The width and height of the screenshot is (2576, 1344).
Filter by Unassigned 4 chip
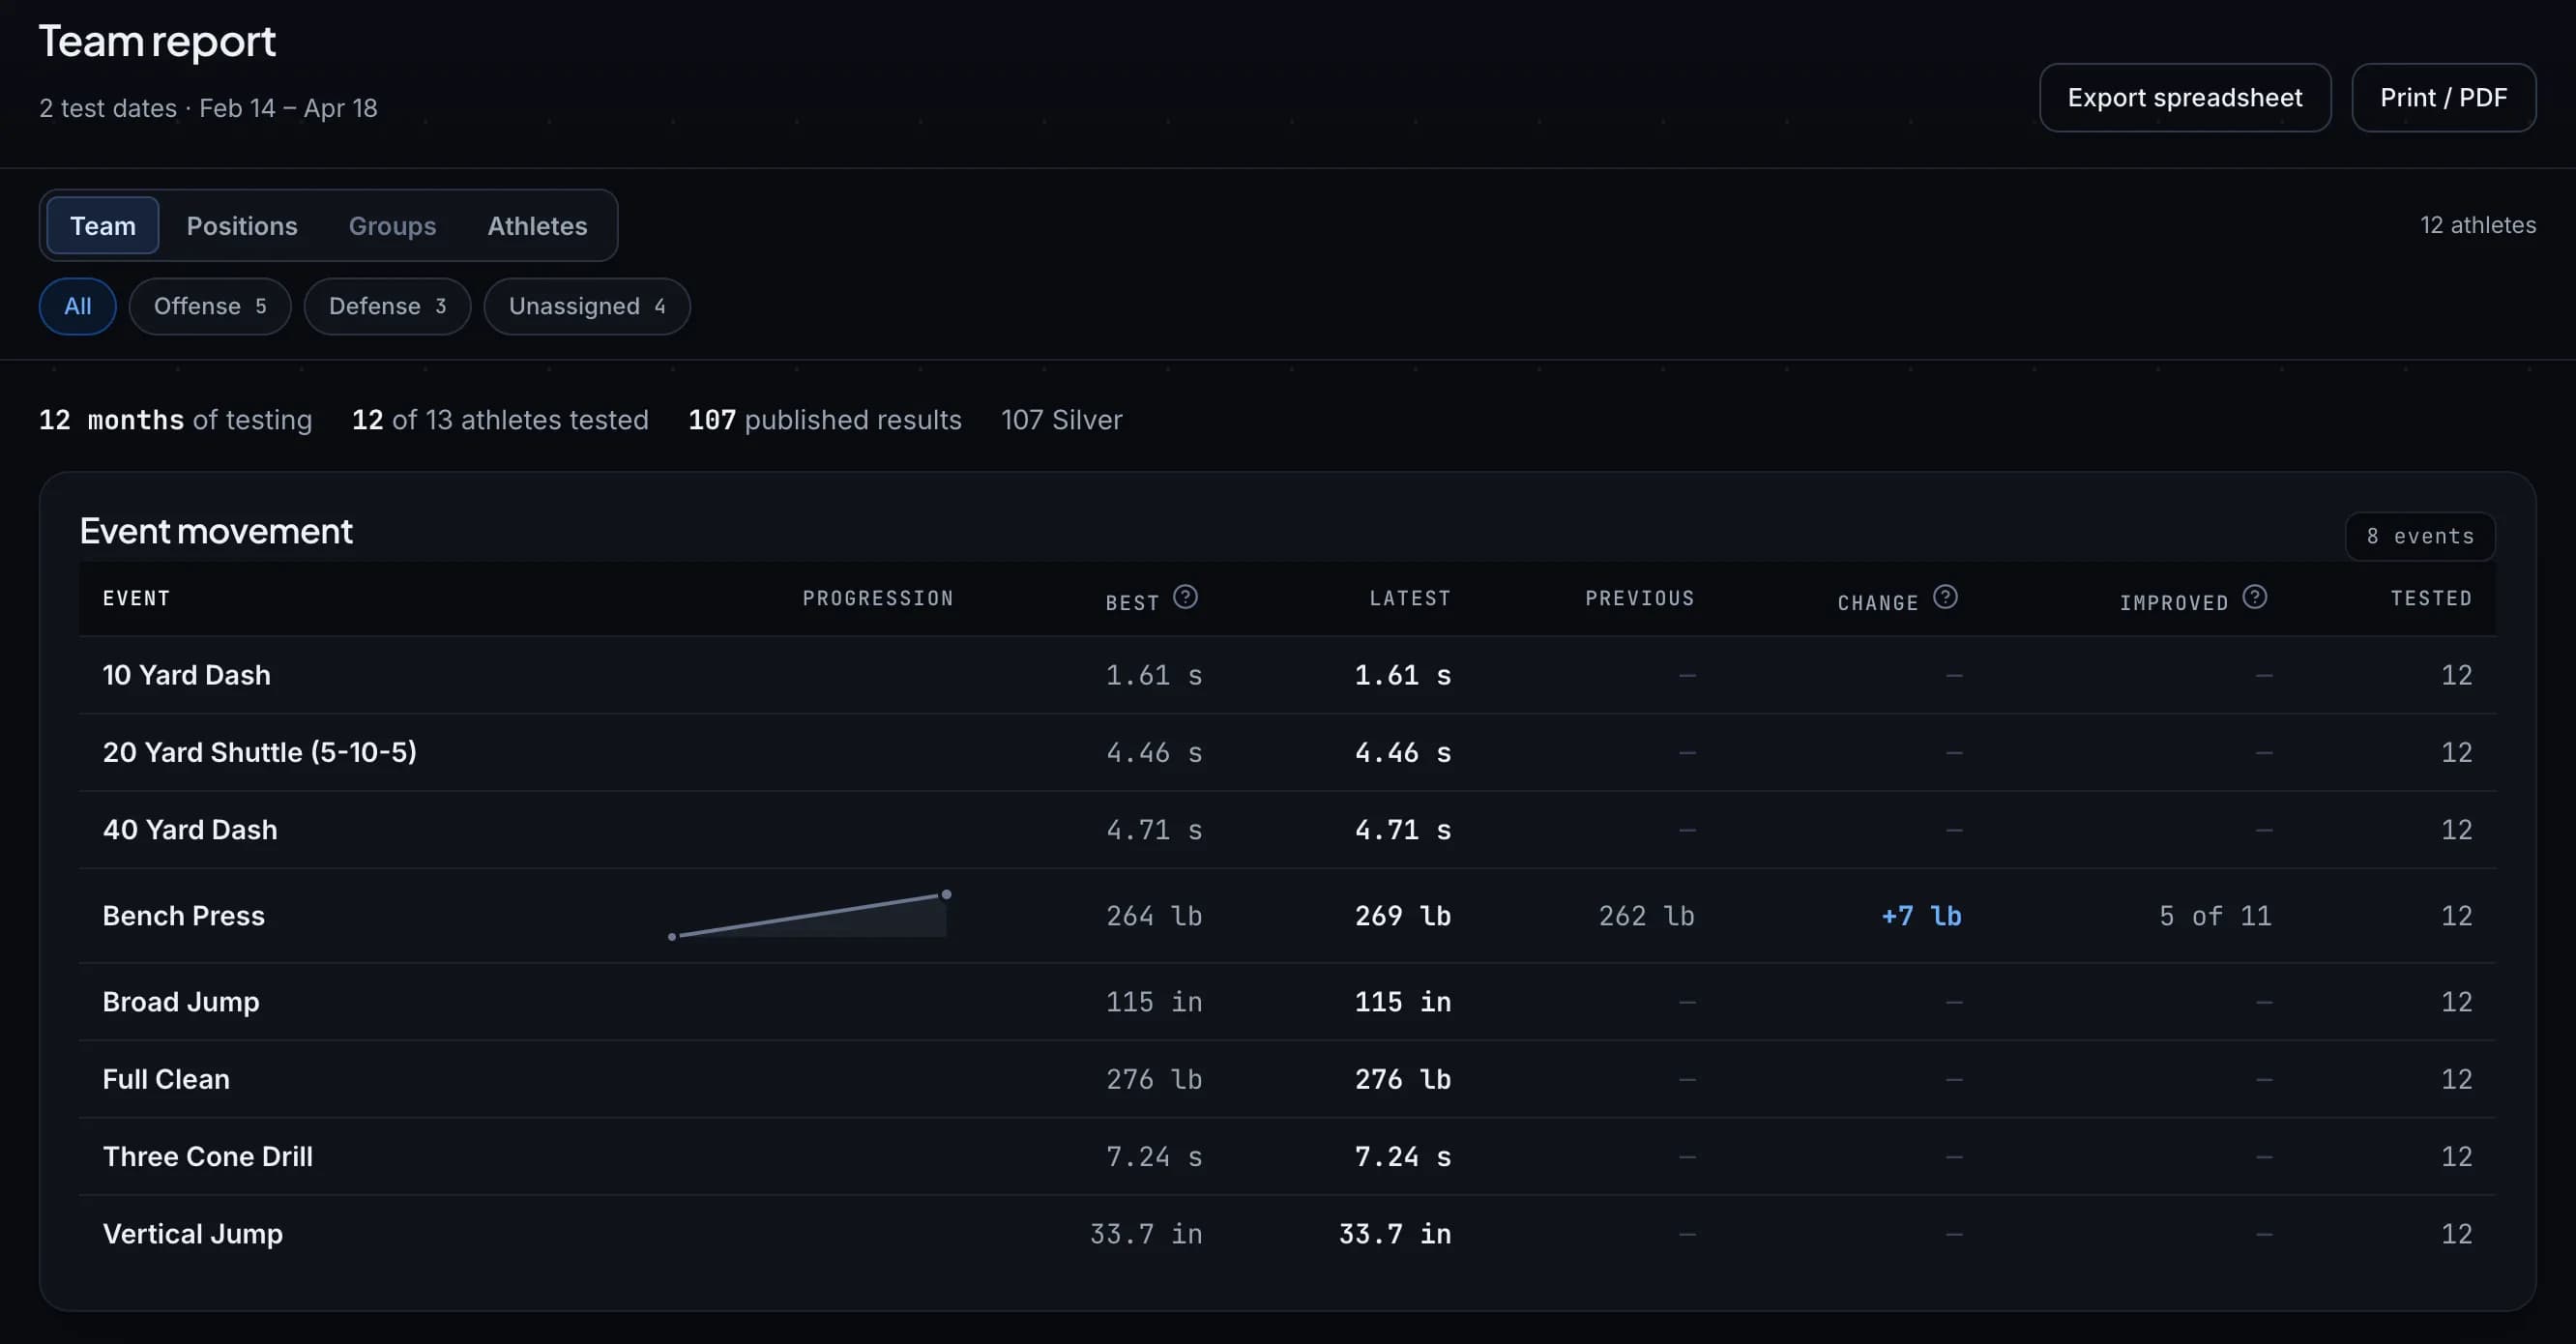pos(587,306)
